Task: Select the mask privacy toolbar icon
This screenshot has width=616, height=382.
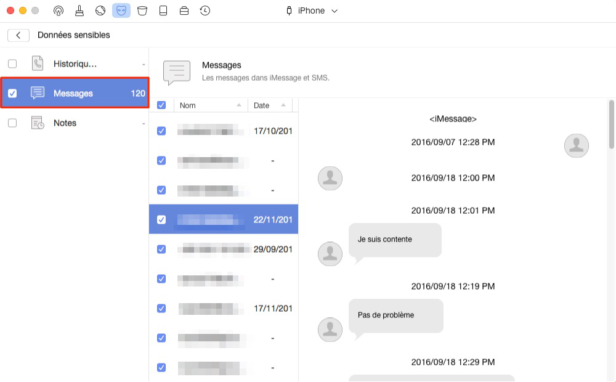Action: tap(121, 10)
